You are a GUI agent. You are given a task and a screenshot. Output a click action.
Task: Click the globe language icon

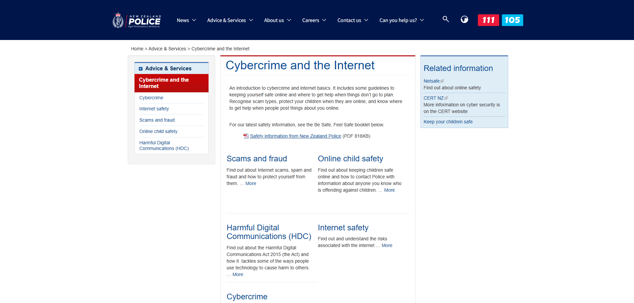pos(464,20)
